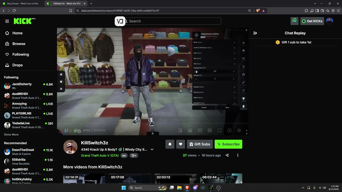Open the KillSwitch3z channel name link

pos(95,143)
